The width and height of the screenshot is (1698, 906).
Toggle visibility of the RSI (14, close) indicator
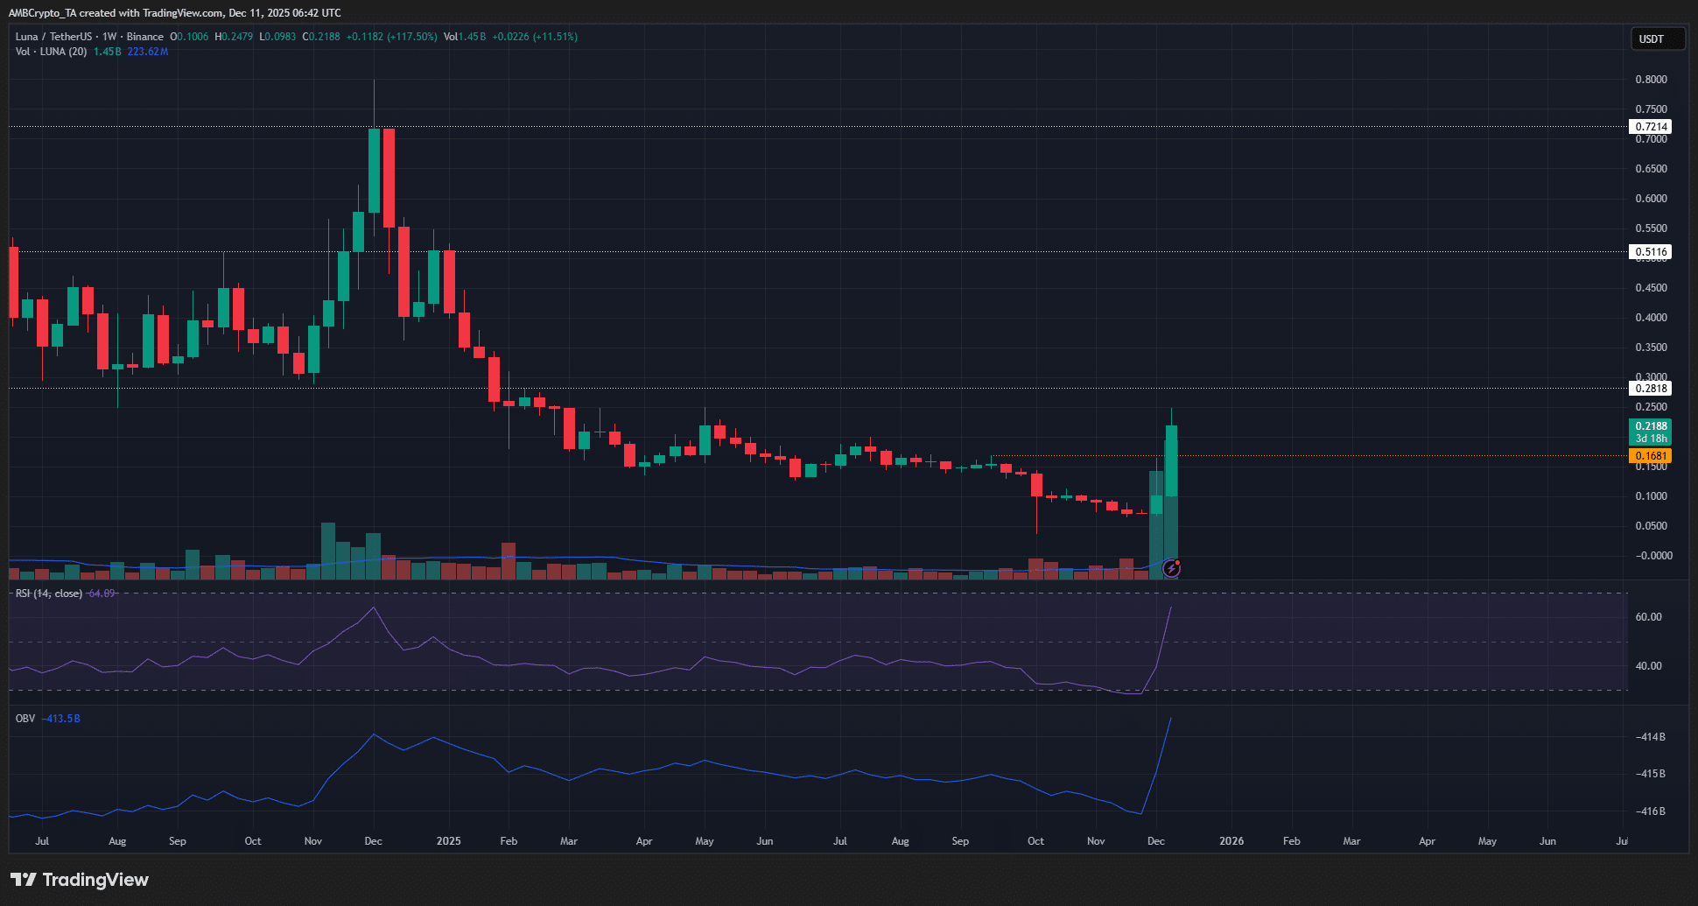pyautogui.click(x=48, y=593)
